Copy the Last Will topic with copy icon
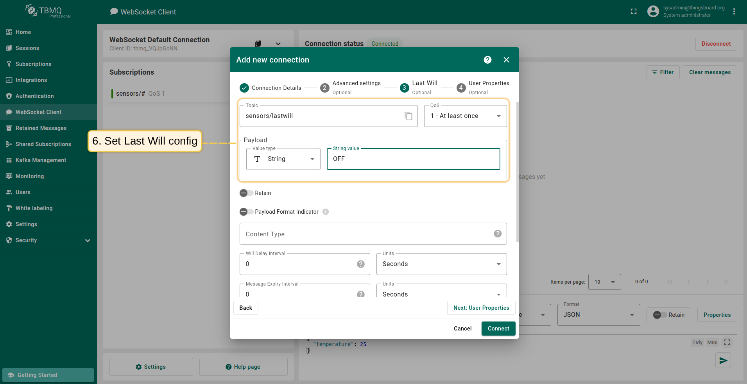The height and width of the screenshot is (384, 747). click(x=408, y=116)
